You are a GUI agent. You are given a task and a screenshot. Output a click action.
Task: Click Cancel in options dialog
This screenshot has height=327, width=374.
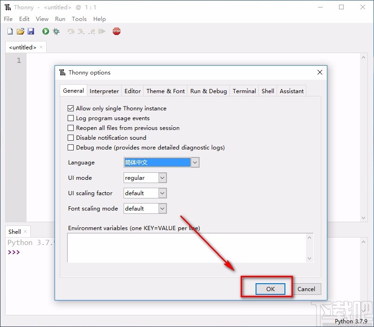[x=306, y=289]
